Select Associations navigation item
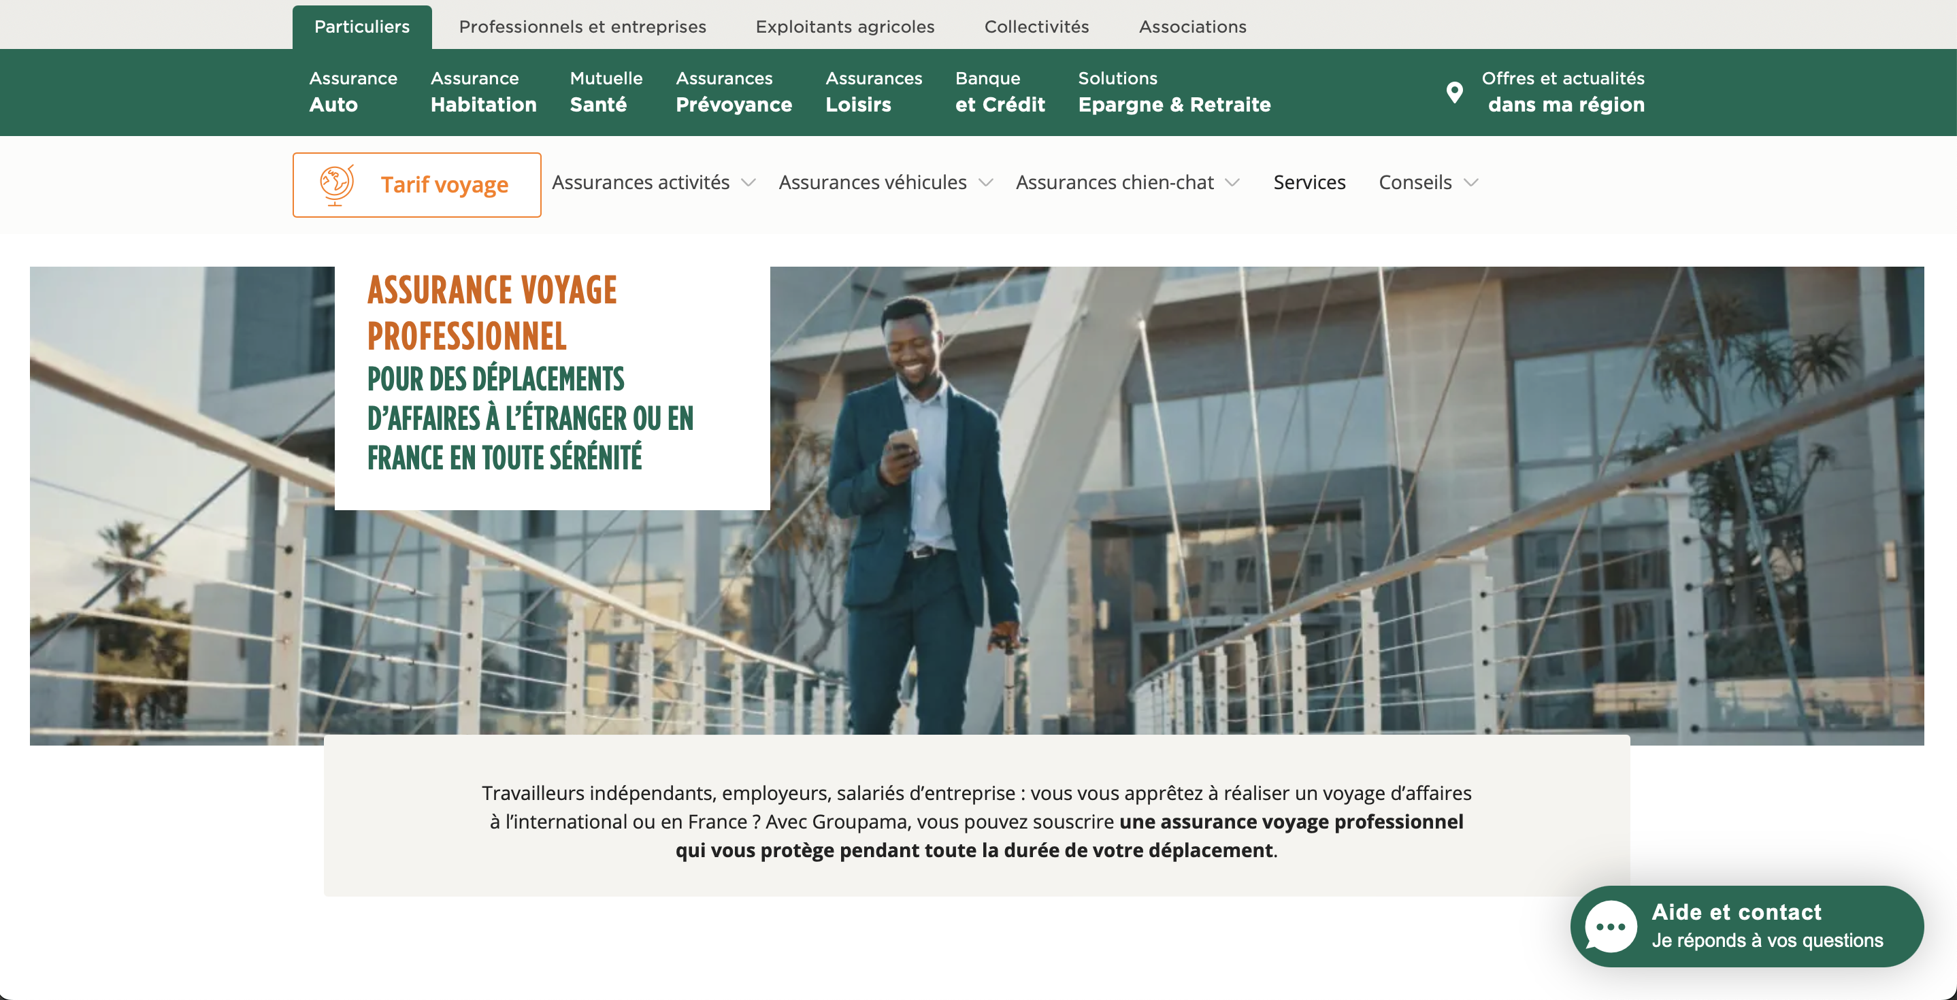Screen dimensions: 1957x1000 pos(1187,26)
